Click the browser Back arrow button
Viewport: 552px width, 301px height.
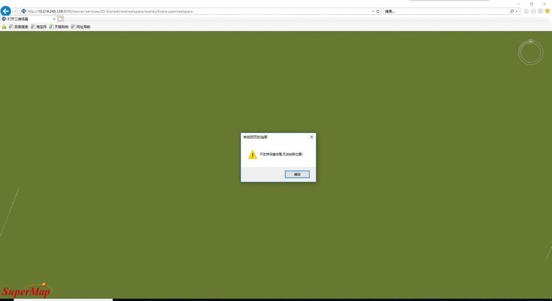pyautogui.click(x=6, y=11)
